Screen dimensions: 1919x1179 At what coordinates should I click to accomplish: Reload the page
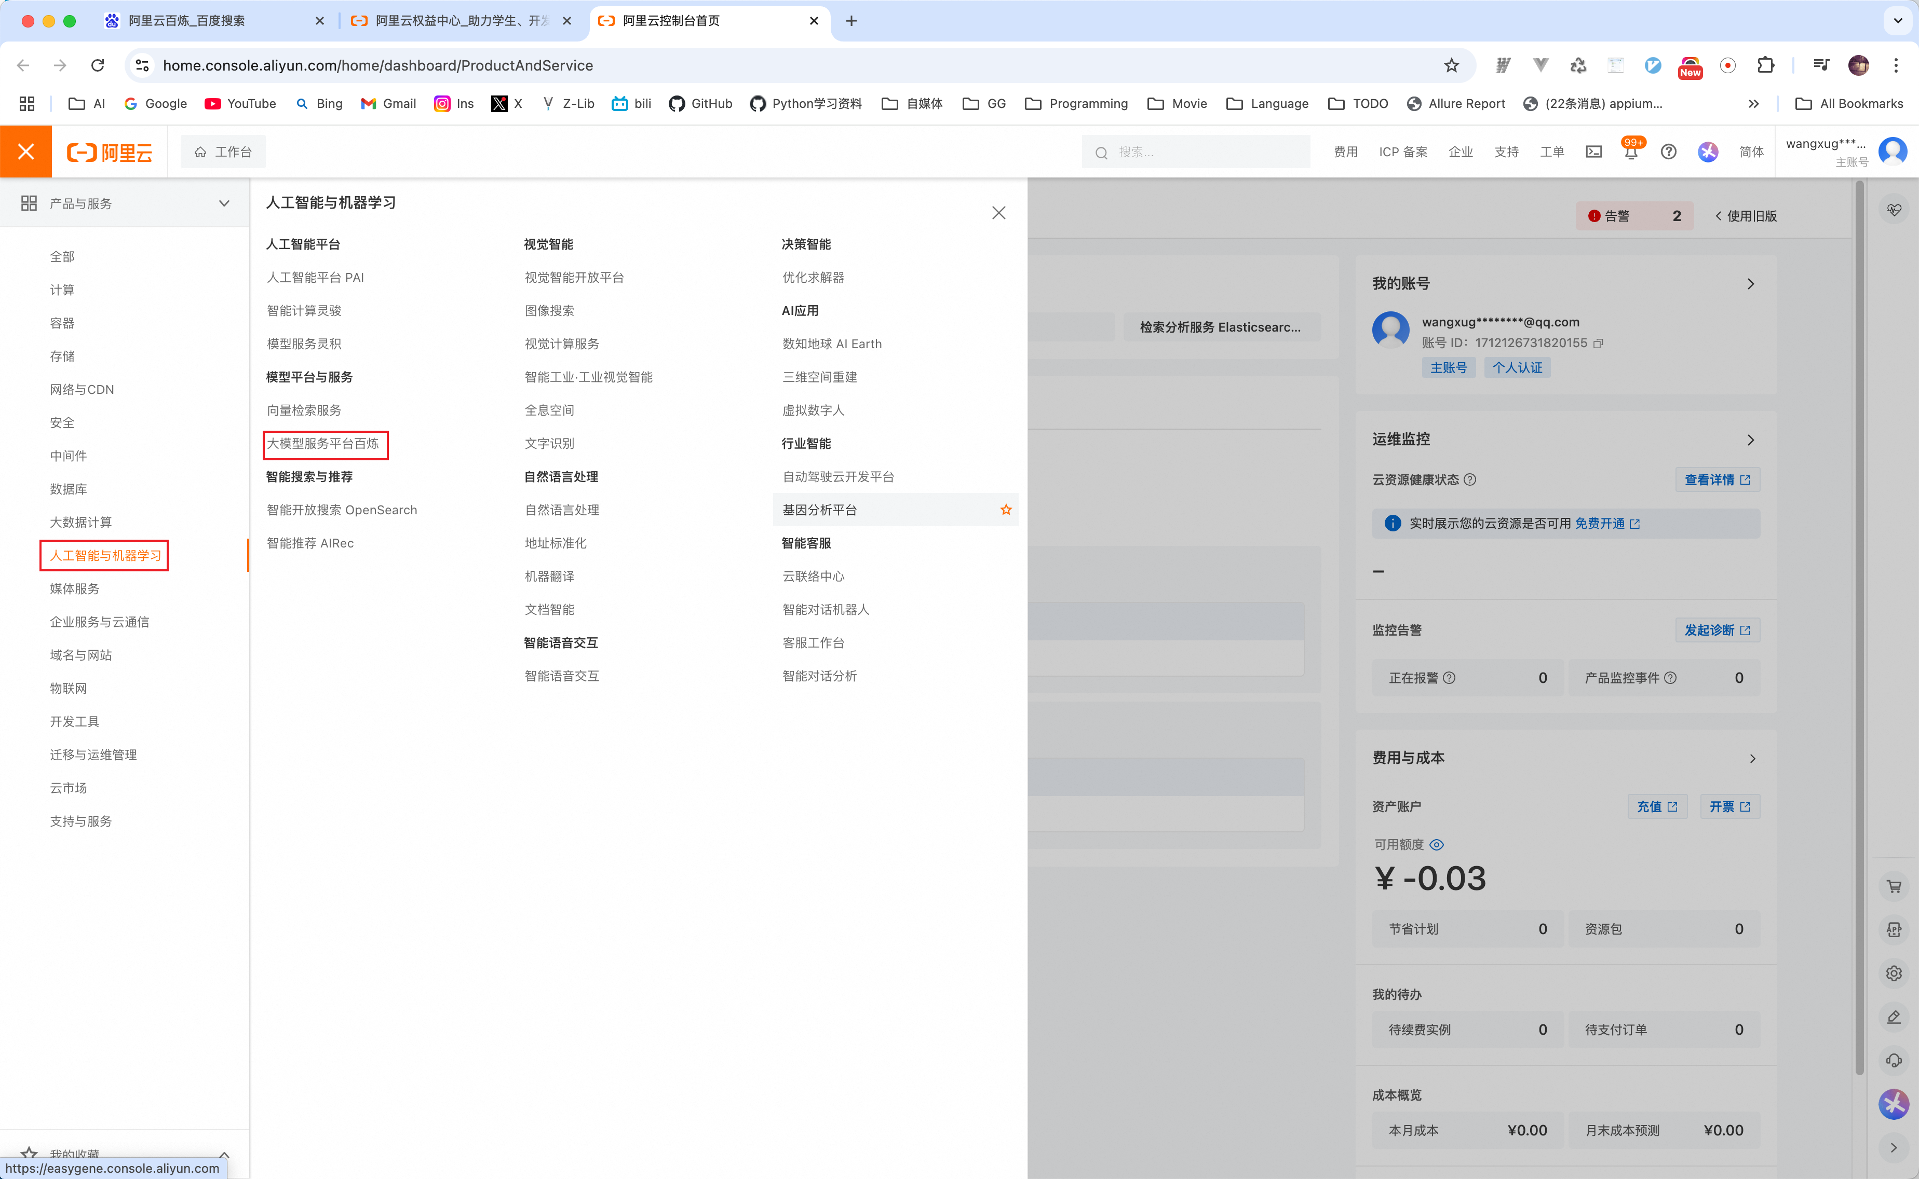pos(98,65)
